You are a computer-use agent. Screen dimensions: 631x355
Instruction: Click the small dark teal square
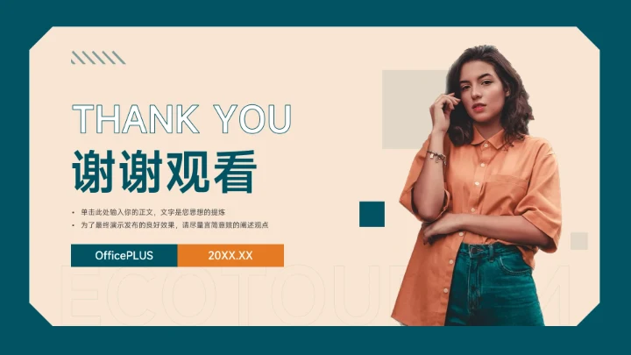point(372,214)
